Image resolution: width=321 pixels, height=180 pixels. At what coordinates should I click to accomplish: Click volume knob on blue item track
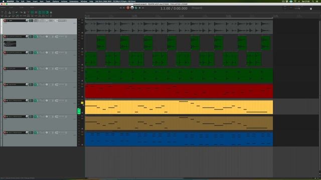pyautogui.click(x=27, y=132)
